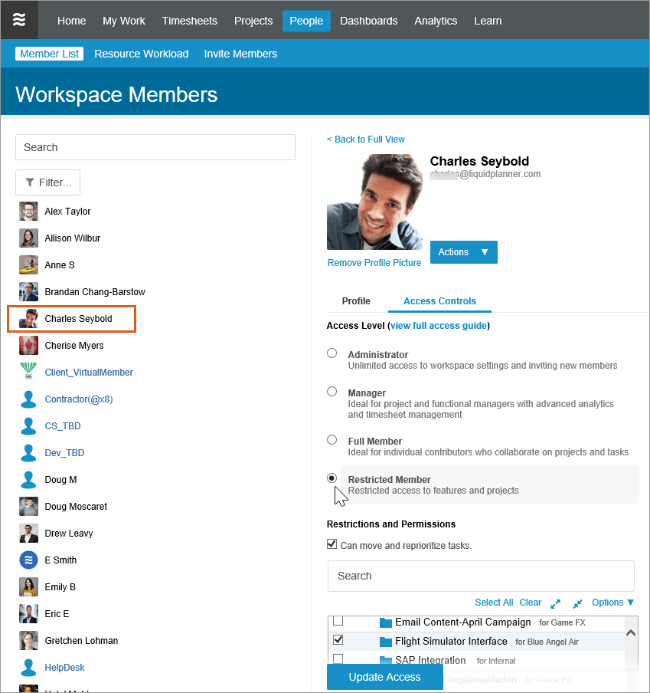This screenshot has height=693, width=650.
Task: Click the Client_VirtualMember avatar icon
Action: click(28, 372)
